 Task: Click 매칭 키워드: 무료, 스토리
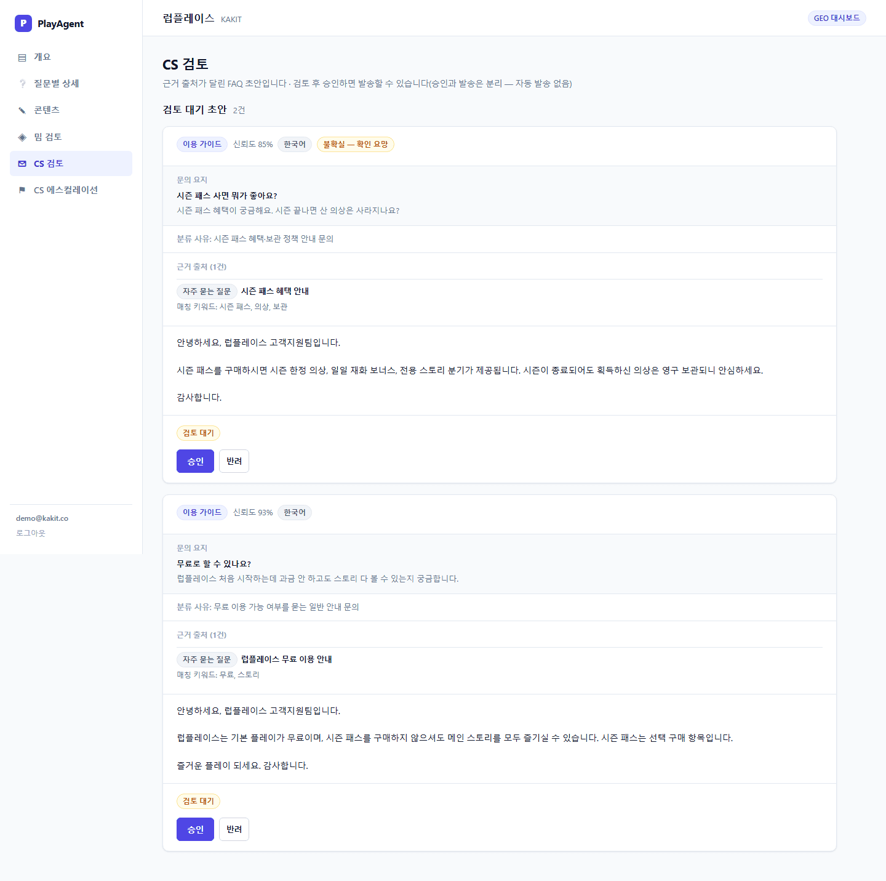point(218,675)
